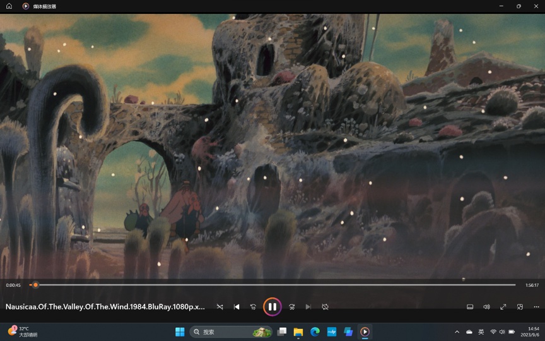Viewport: 545px width, 341px height.
Task: Go to media player home
Action: (x=9, y=6)
